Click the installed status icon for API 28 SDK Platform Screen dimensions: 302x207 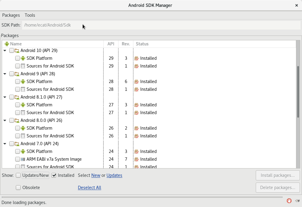(137, 82)
